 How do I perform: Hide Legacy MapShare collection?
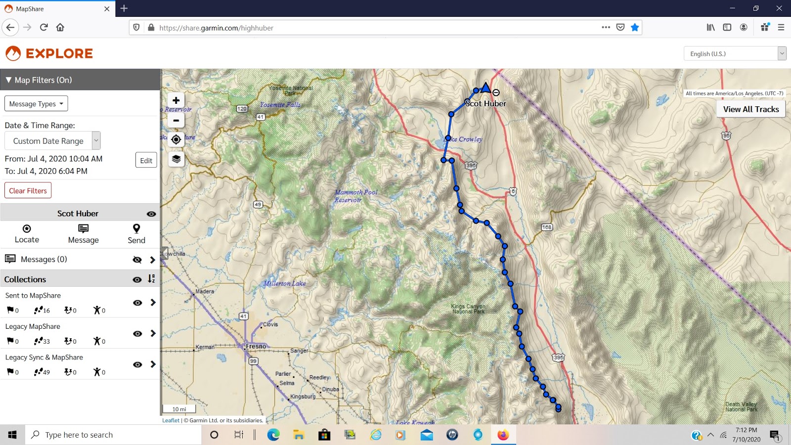137,334
